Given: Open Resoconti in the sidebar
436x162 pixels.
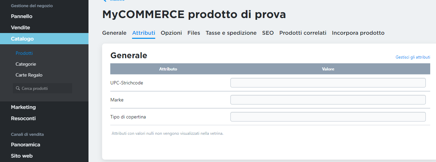Looking at the screenshot, I should 23,118.
